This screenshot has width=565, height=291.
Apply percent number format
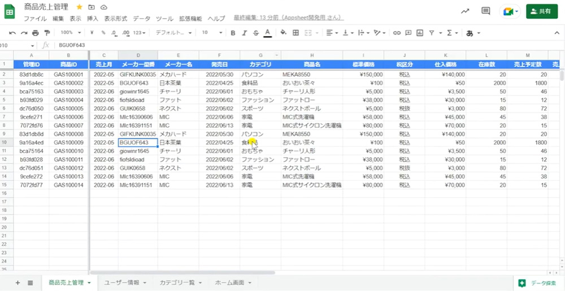[x=103, y=33]
